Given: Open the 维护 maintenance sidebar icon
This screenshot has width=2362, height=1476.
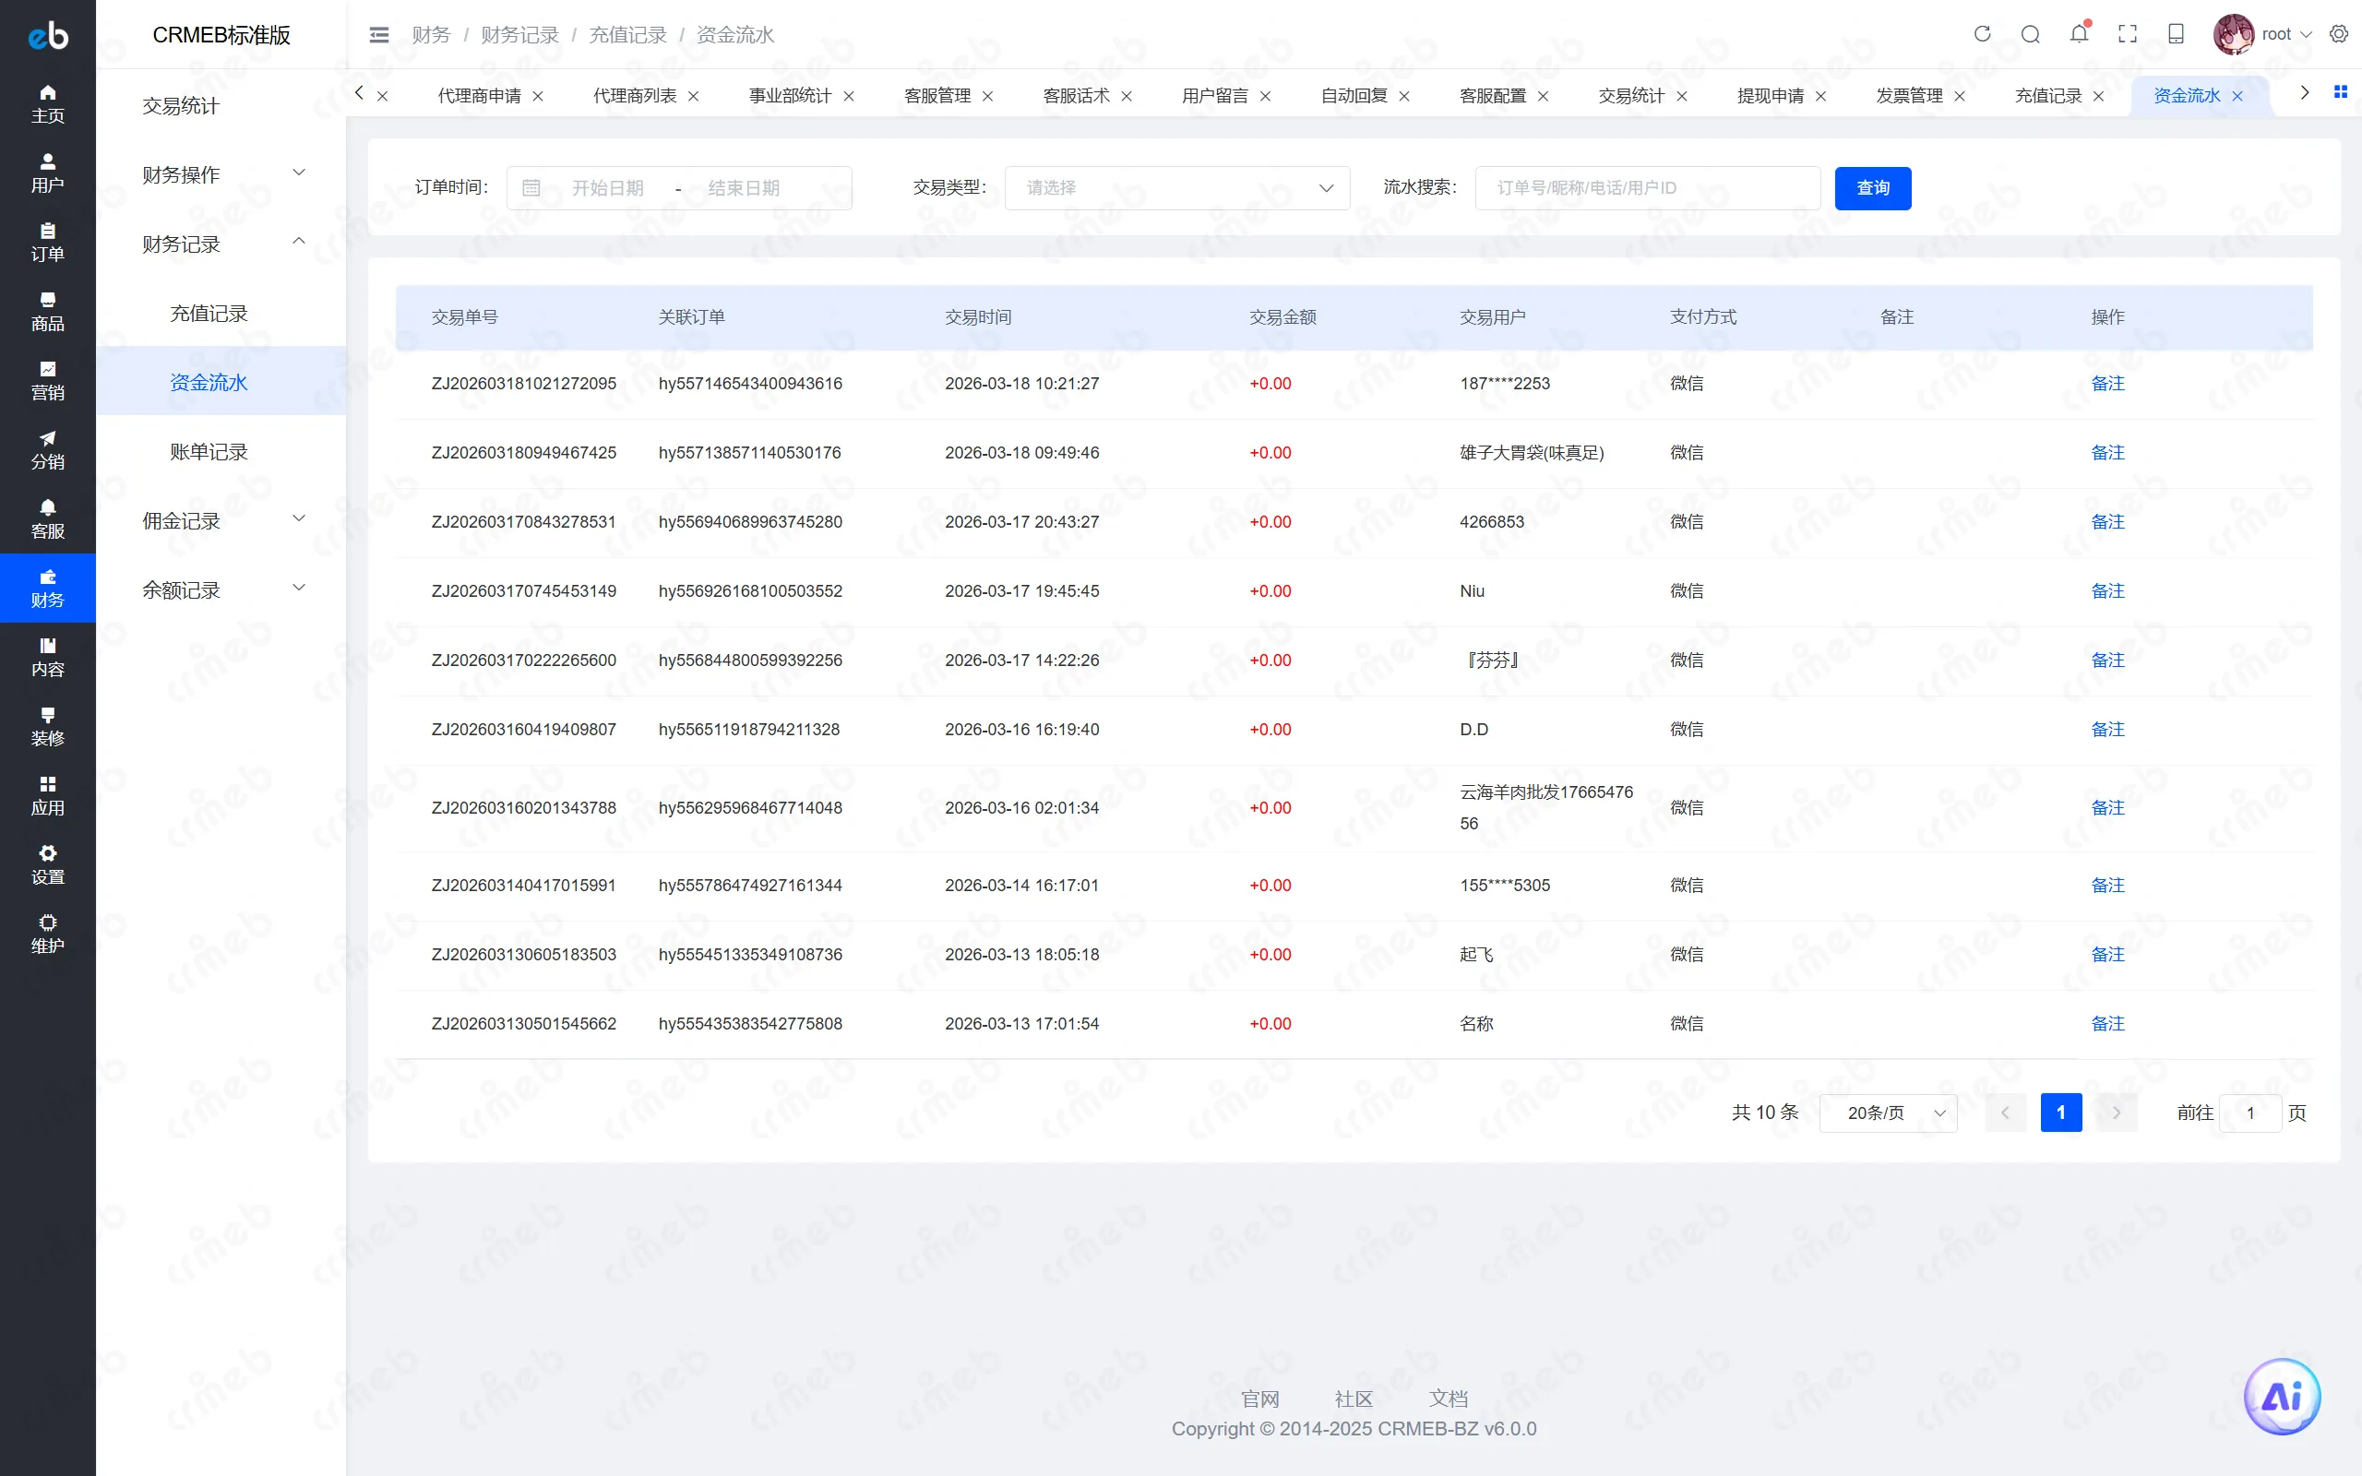Looking at the screenshot, I should [47, 934].
